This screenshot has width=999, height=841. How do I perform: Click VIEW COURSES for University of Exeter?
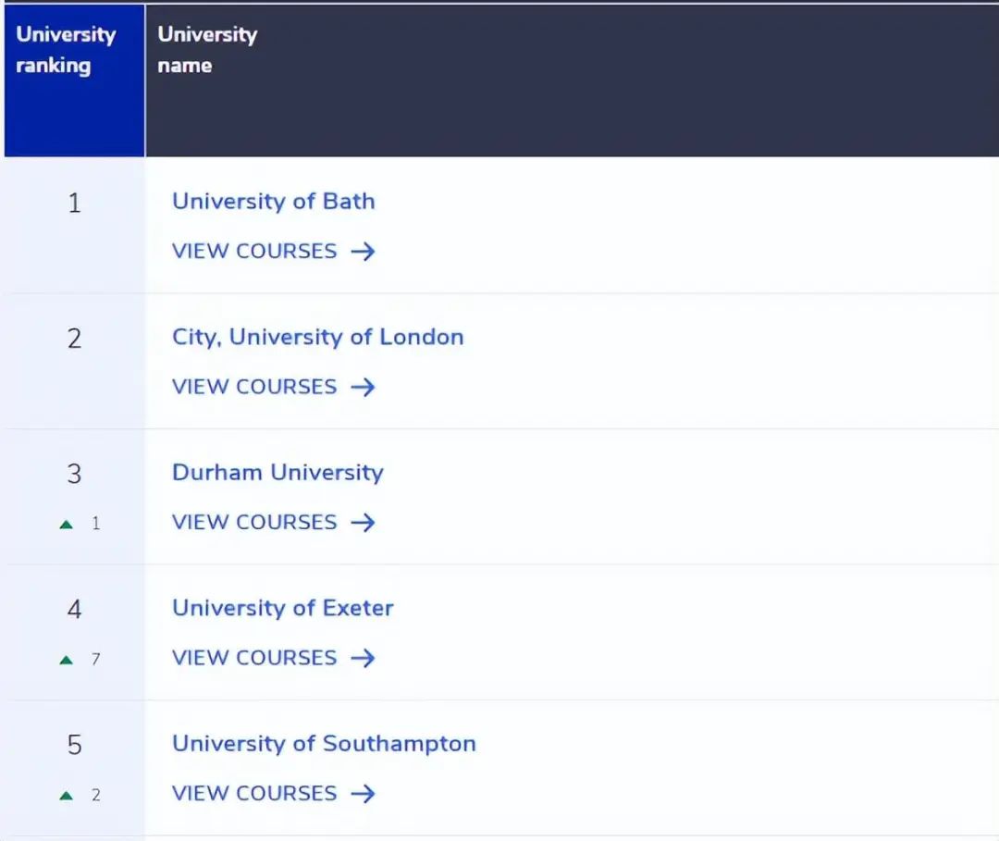254,658
